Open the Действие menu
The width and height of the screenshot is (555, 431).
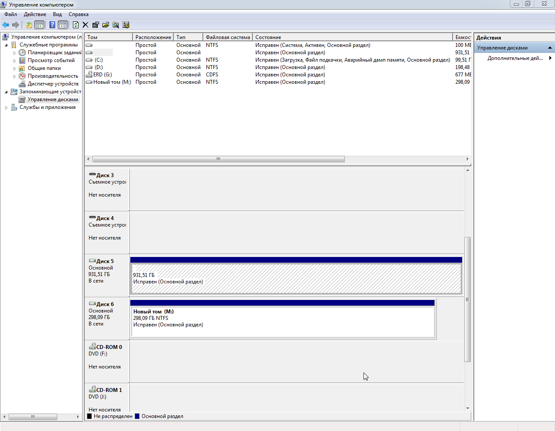[35, 14]
